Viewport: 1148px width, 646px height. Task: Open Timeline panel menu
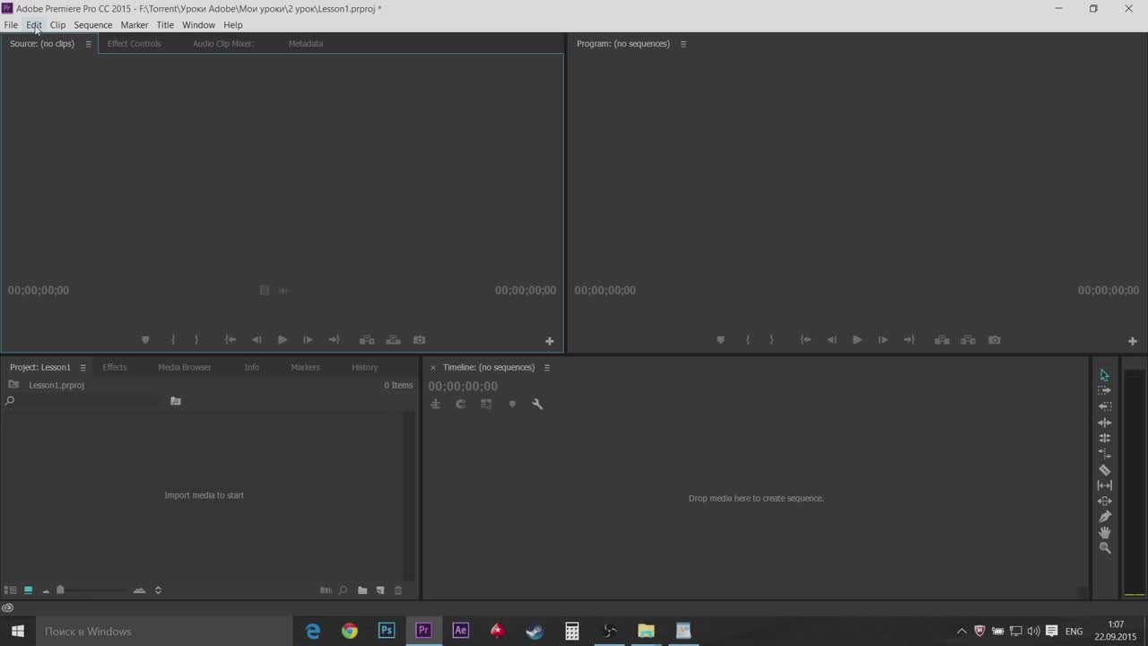pos(546,367)
